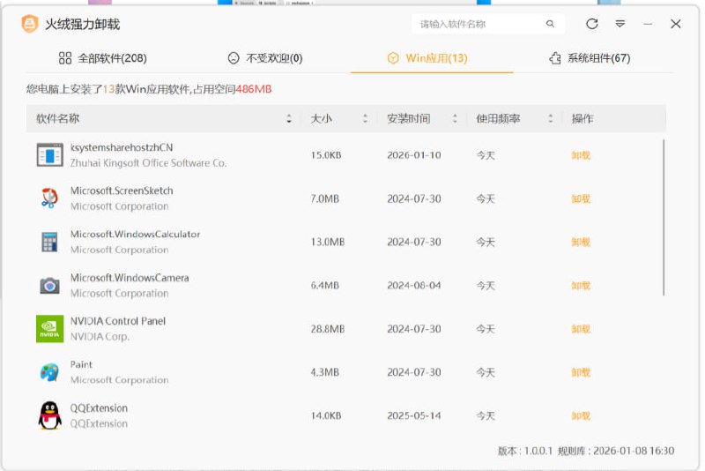This screenshot has width=705, height=471.
Task: Click Zhuhai Kingsoft Office Software publisher text
Action: click(148, 163)
